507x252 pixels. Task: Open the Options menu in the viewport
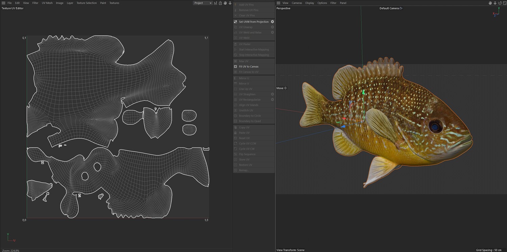[x=322, y=3]
